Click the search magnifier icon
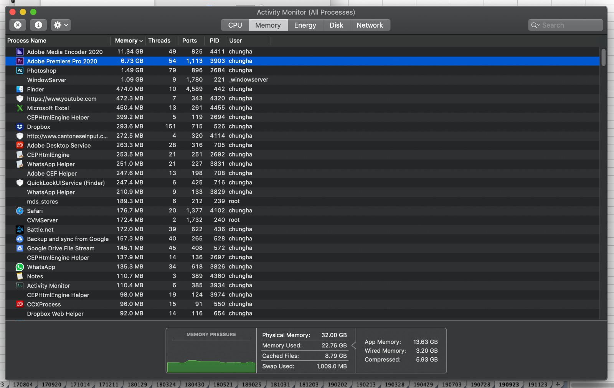Viewport: 614px width, 388px height. pyautogui.click(x=535, y=25)
